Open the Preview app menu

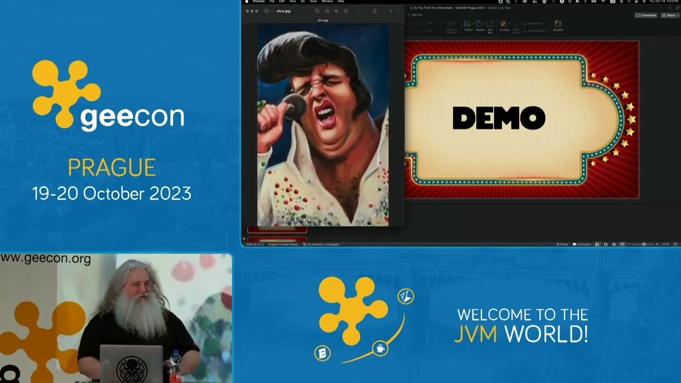tap(259, 2)
